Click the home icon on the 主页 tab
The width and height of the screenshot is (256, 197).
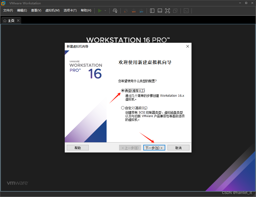tap(5, 21)
